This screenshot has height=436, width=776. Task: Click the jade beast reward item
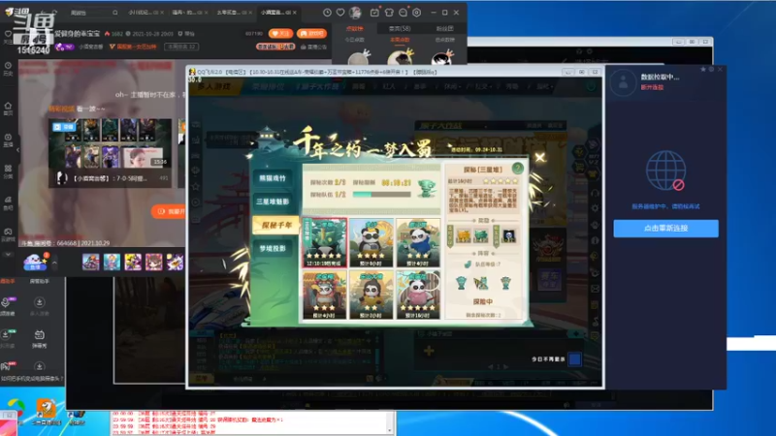pyautogui.click(x=481, y=235)
